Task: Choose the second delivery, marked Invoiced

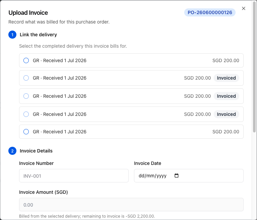Action: tap(26, 78)
